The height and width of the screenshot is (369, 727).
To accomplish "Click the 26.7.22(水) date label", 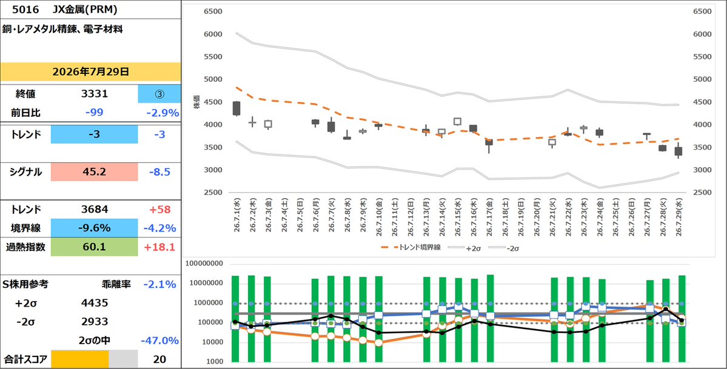I will tap(568, 216).
